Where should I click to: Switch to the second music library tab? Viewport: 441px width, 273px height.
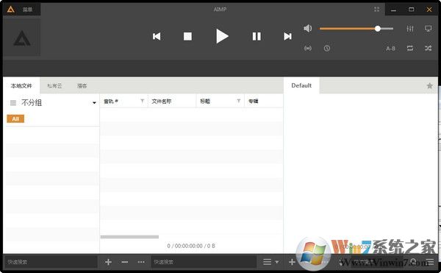point(54,85)
